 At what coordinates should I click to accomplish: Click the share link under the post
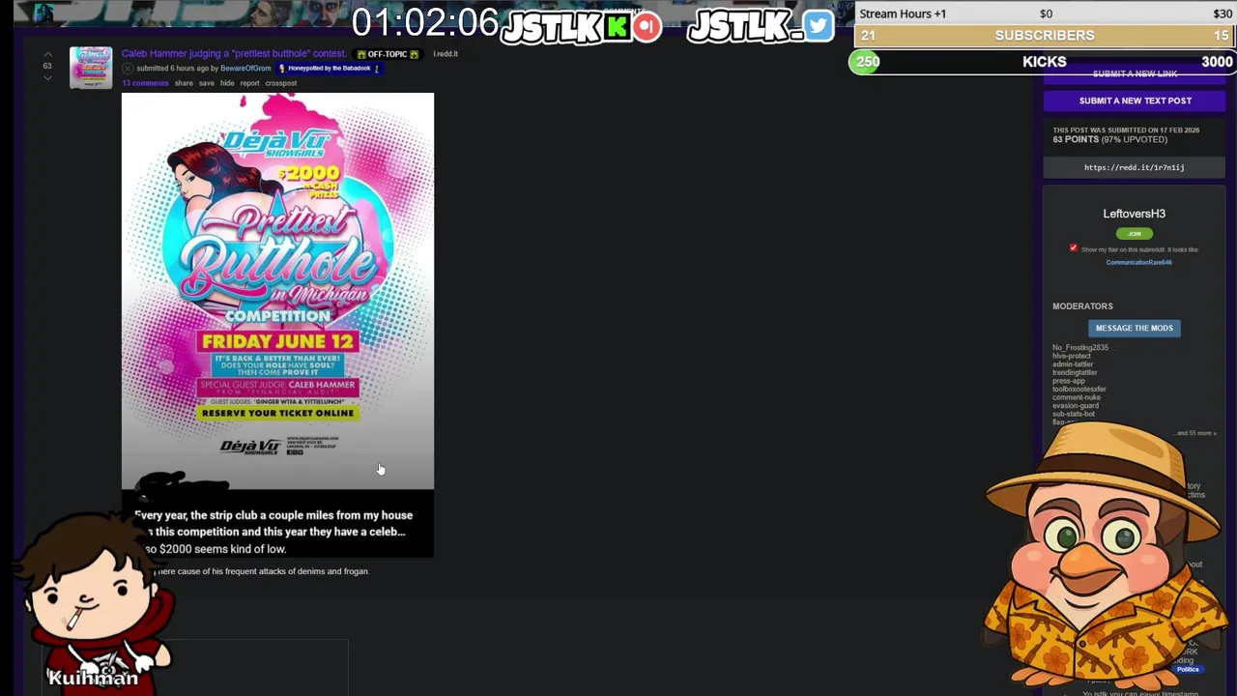pos(184,83)
